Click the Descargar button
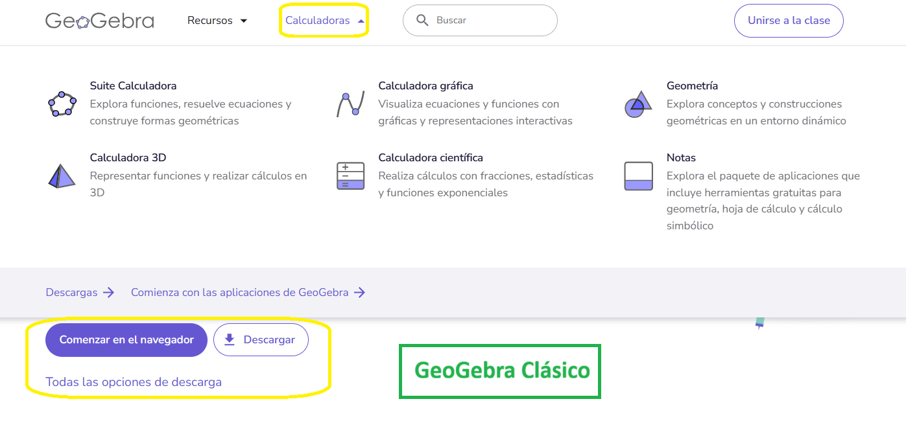Image resolution: width=906 pixels, height=421 pixels. (x=261, y=340)
